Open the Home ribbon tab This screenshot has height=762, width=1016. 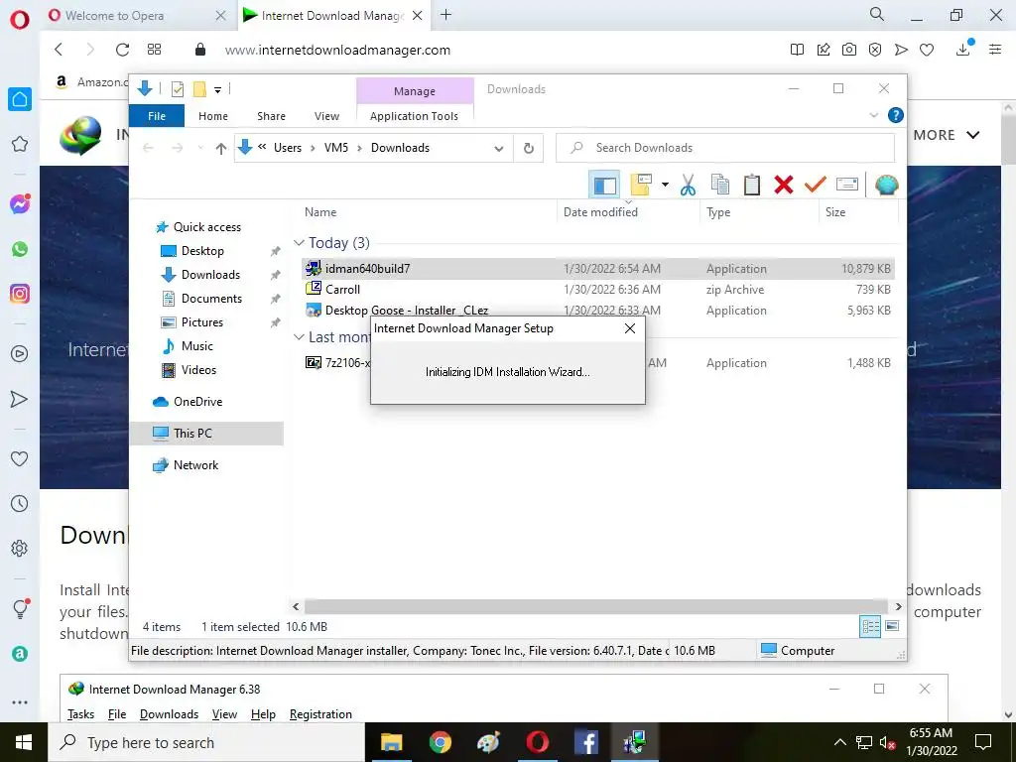pos(213,116)
